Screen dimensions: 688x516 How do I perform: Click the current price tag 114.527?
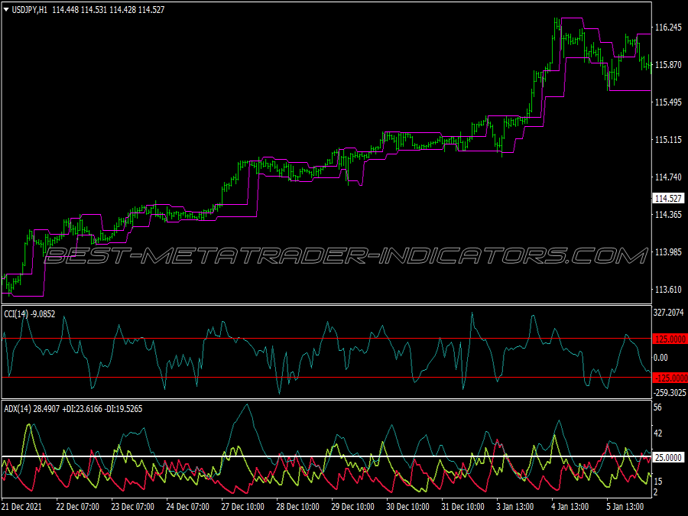(x=668, y=199)
